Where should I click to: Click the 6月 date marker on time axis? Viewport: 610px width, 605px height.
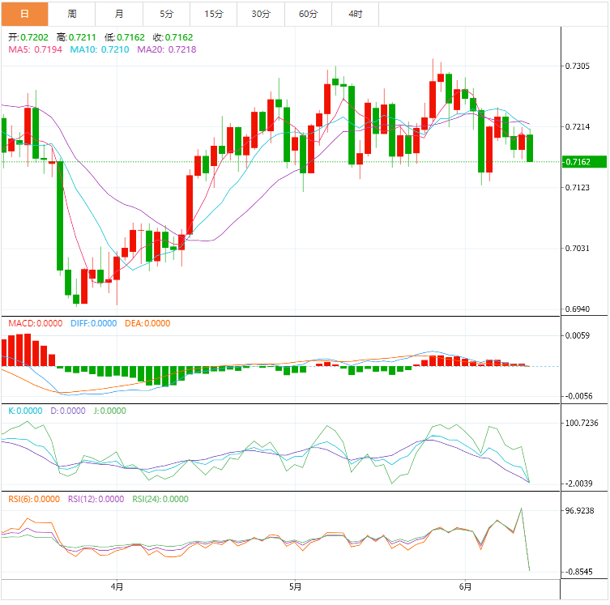pyautogui.click(x=465, y=586)
